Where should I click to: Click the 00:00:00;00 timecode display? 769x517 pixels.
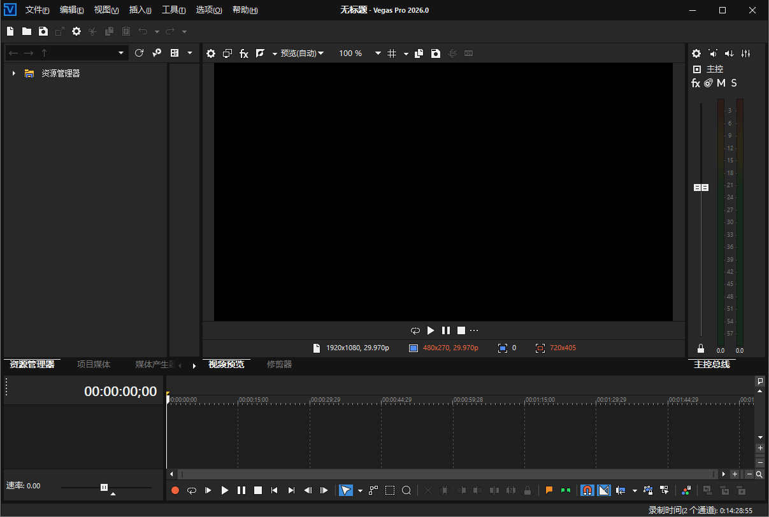[120, 392]
